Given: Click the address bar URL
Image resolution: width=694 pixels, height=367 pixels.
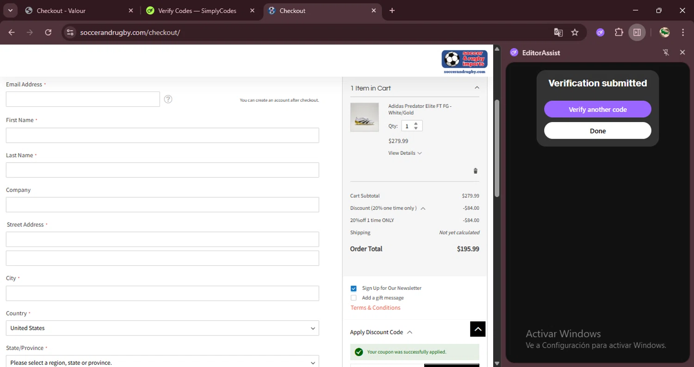Looking at the screenshot, I should tap(130, 32).
